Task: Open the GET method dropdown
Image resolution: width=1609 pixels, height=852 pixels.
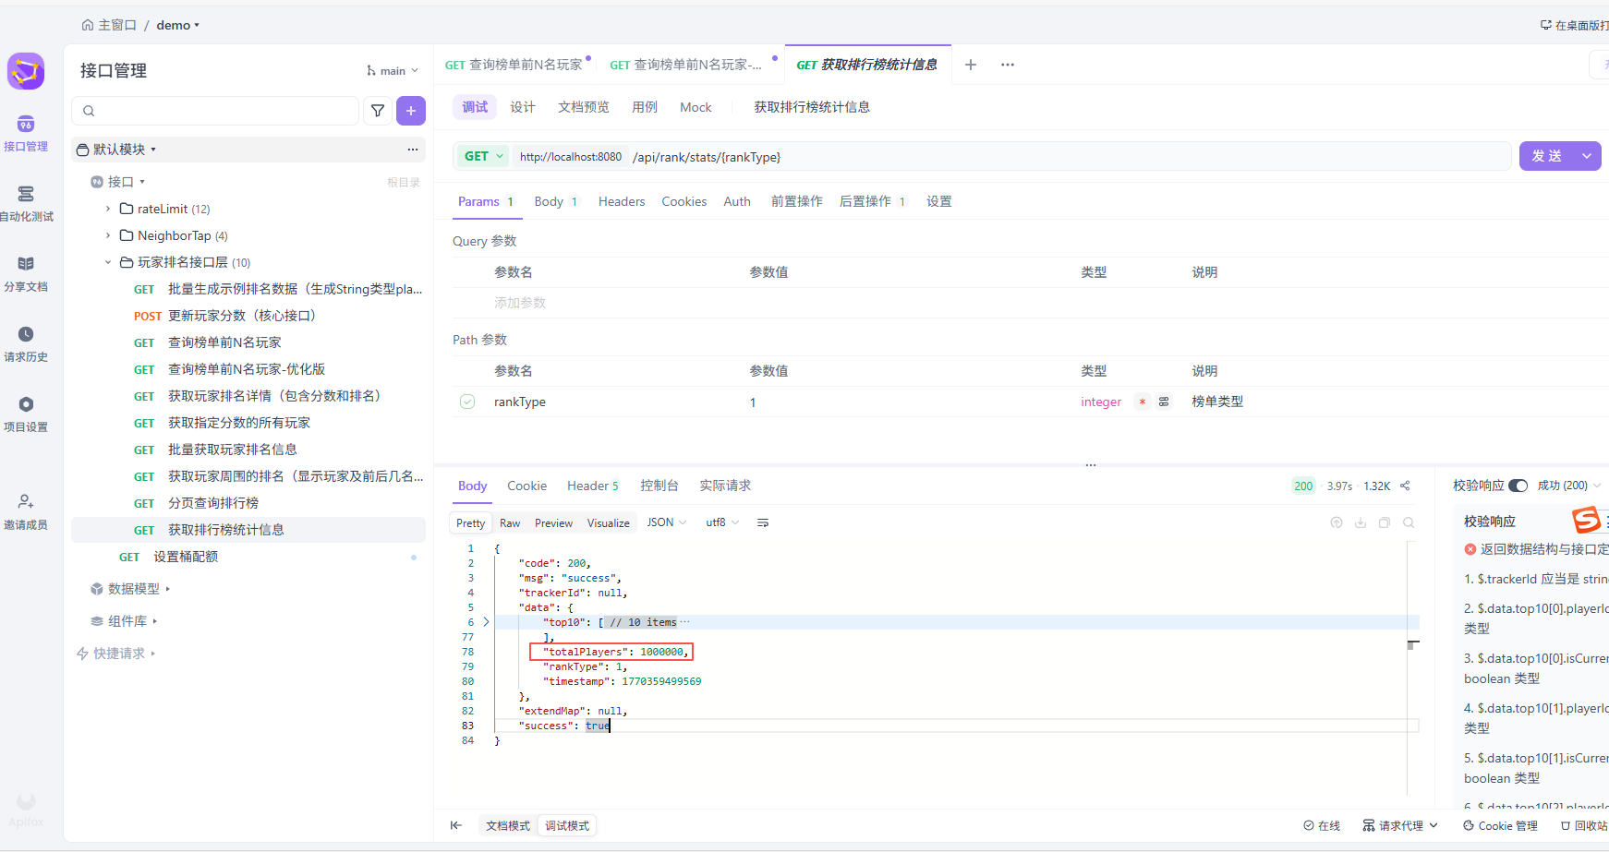Action: (x=483, y=156)
